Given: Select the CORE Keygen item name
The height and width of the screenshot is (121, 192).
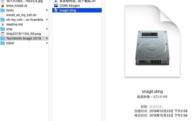Looking at the screenshot, I should tap(70, 6).
